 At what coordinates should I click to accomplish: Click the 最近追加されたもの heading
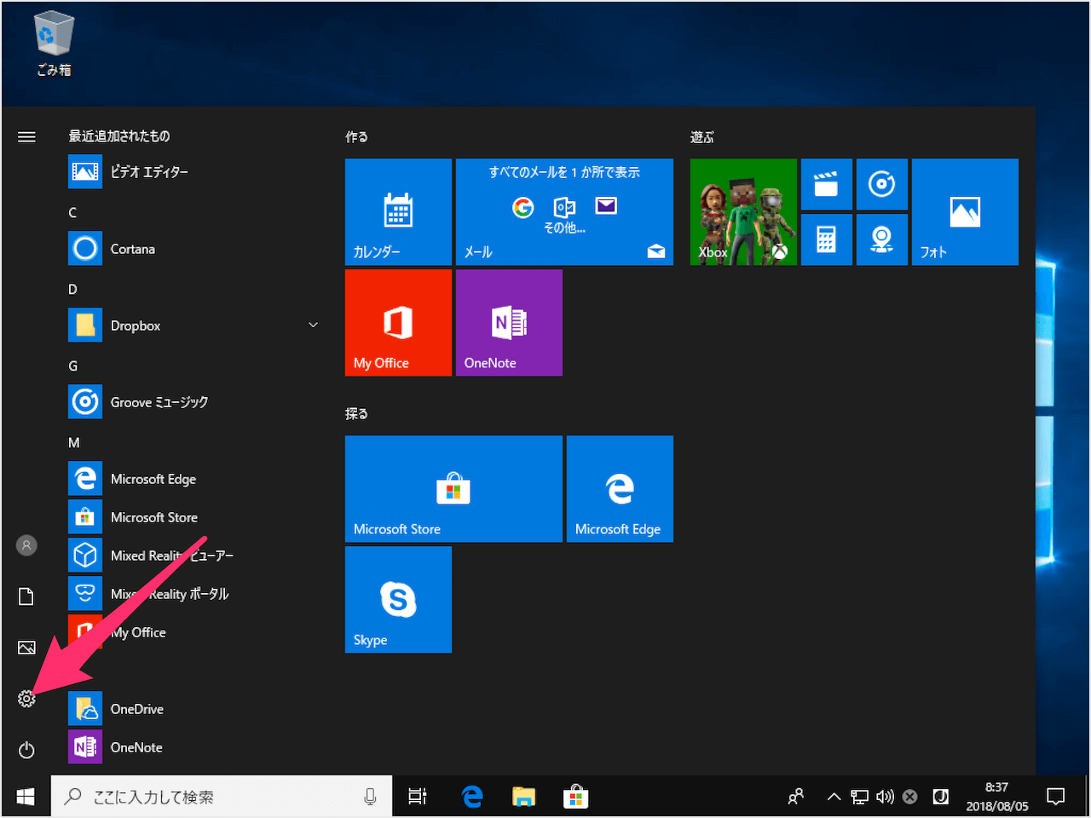[119, 136]
